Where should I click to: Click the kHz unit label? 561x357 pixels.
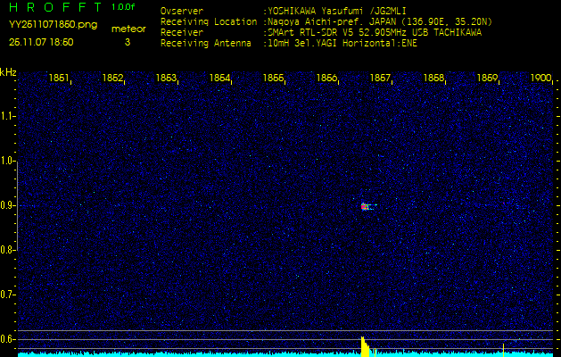pos(8,72)
